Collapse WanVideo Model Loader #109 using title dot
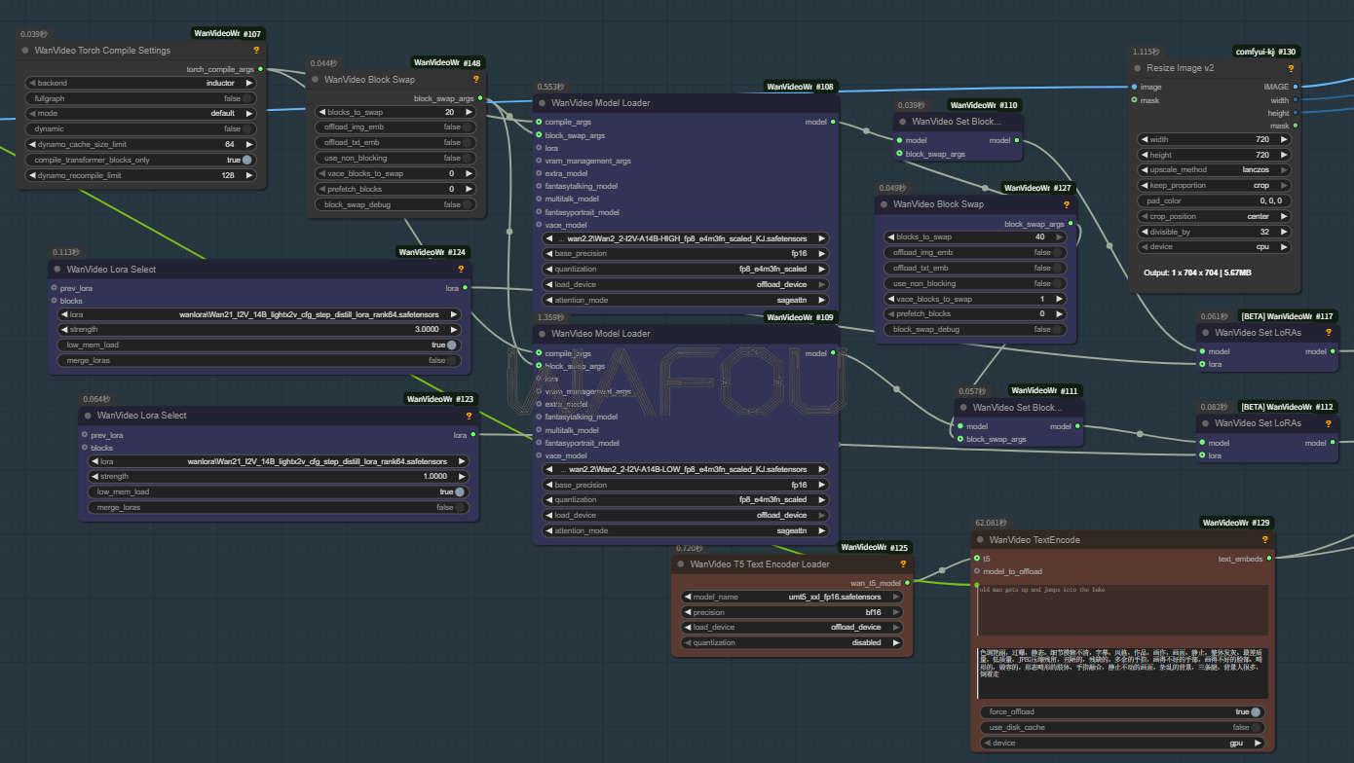Viewport: 1354px width, 763px height. click(x=542, y=333)
